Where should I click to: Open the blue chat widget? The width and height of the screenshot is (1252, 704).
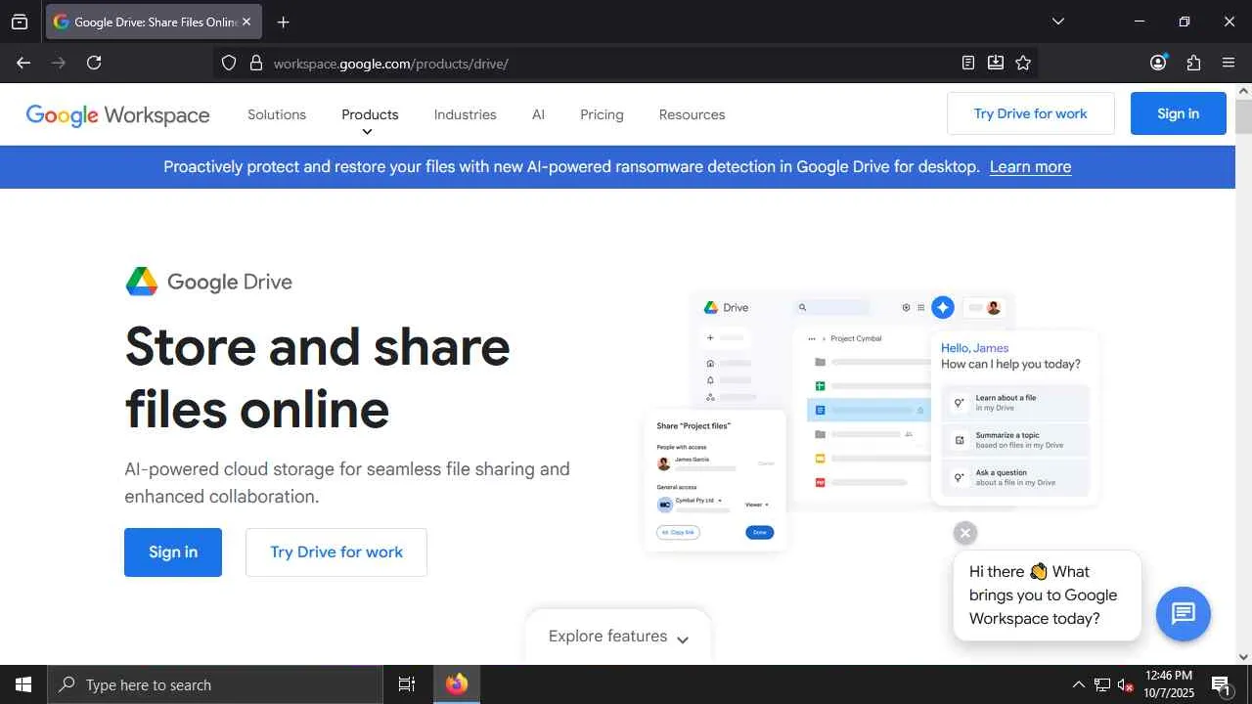pyautogui.click(x=1184, y=614)
